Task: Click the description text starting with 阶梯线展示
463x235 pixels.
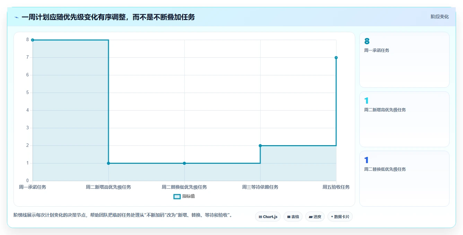Action: 123,215
